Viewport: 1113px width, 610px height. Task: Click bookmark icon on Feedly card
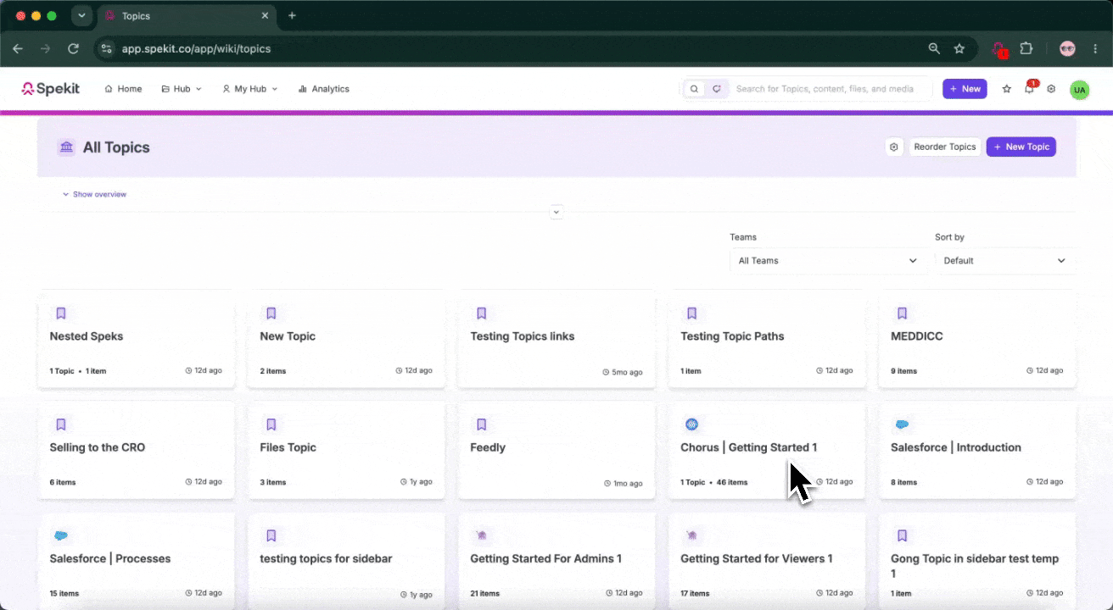[482, 424]
